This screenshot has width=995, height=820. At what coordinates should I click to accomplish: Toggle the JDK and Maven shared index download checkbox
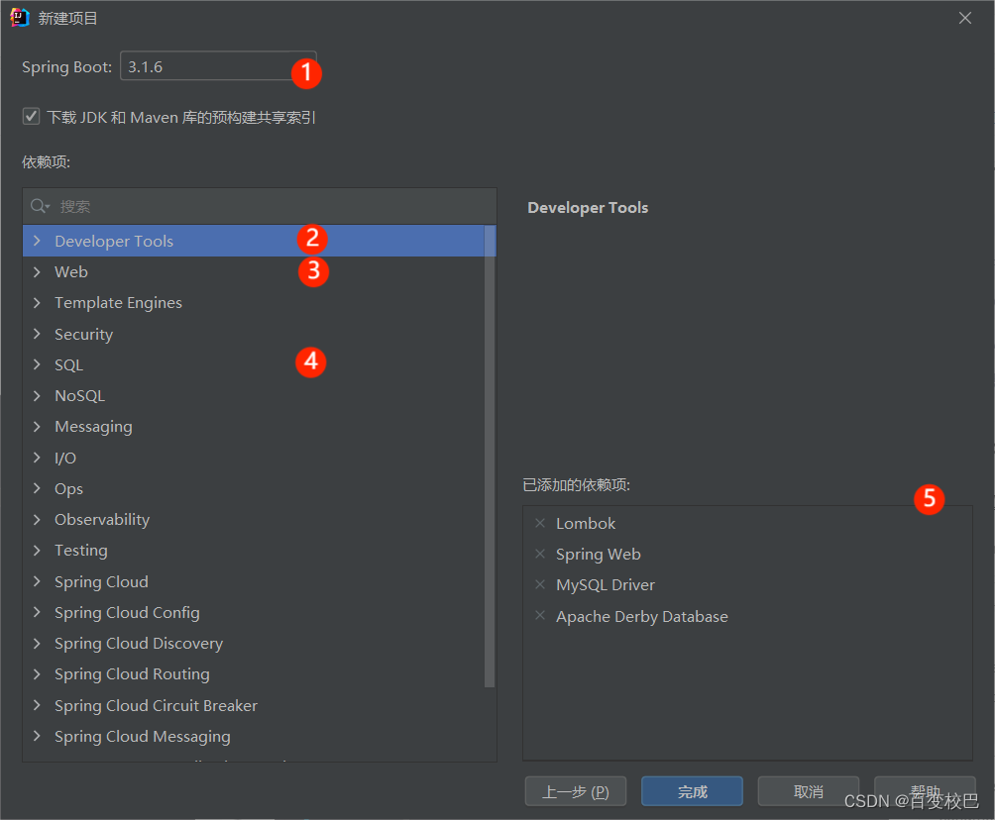(x=31, y=117)
